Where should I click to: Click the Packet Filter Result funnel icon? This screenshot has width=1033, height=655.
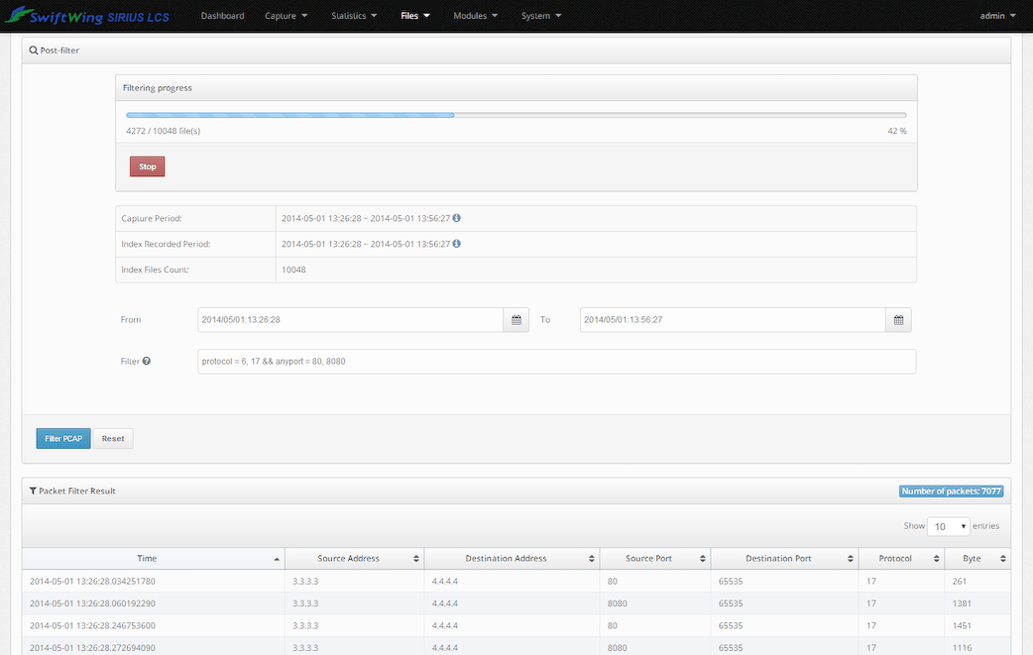click(x=33, y=491)
